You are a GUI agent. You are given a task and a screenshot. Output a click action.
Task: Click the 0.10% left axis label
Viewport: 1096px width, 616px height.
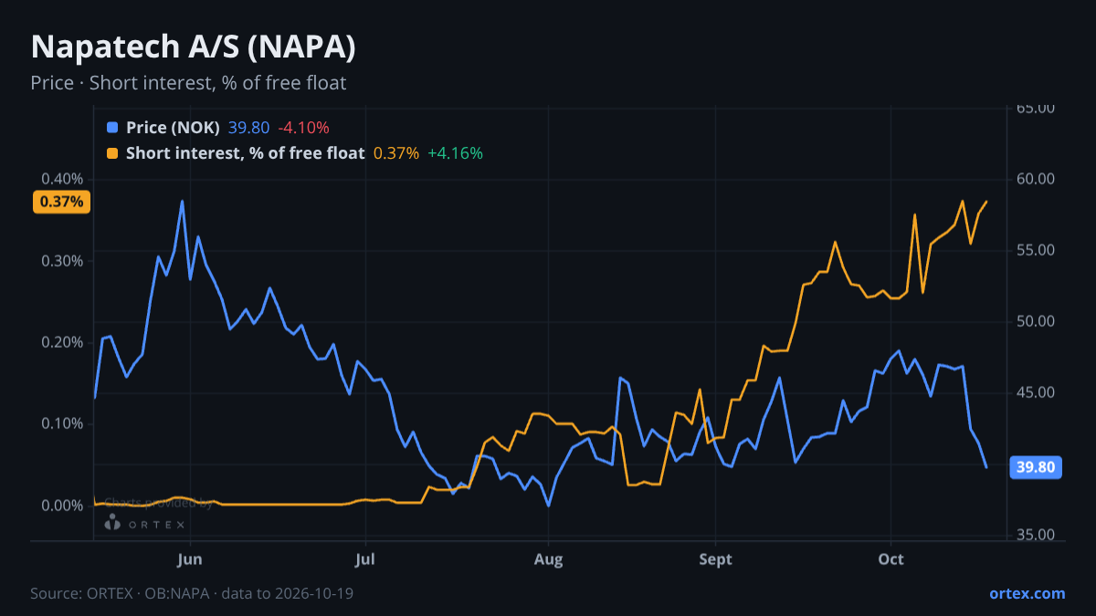coord(64,423)
